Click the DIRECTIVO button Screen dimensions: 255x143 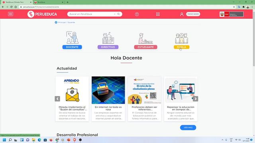pyautogui.click(x=108, y=47)
